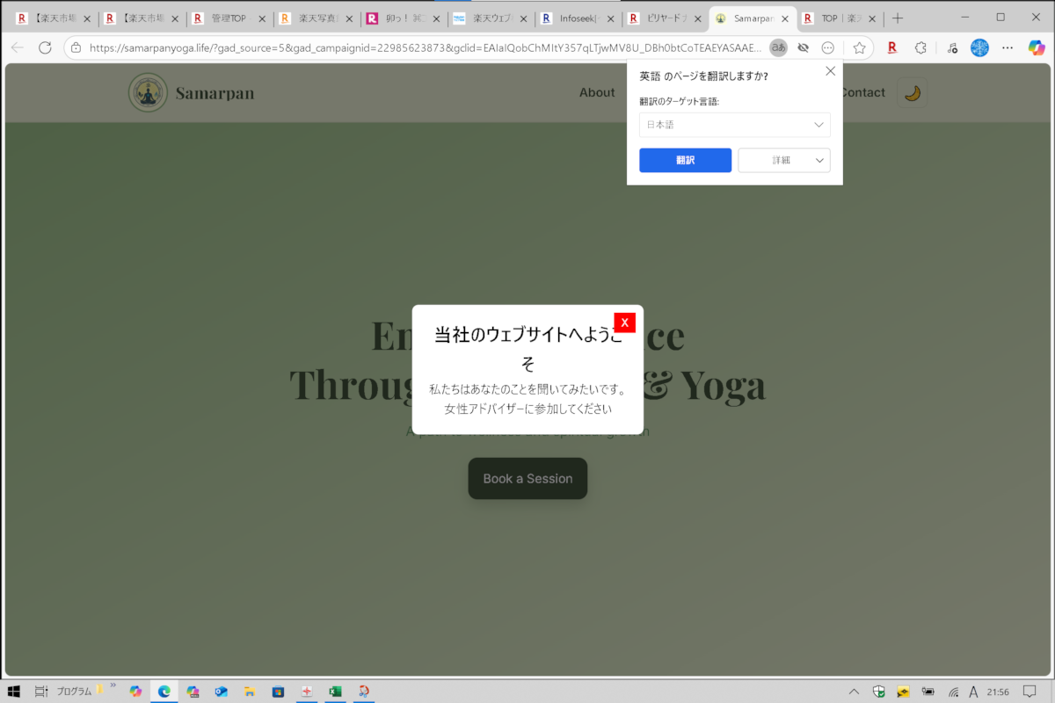This screenshot has height=703, width=1055.
Task: Add this page to favorites with the star
Action: [859, 47]
